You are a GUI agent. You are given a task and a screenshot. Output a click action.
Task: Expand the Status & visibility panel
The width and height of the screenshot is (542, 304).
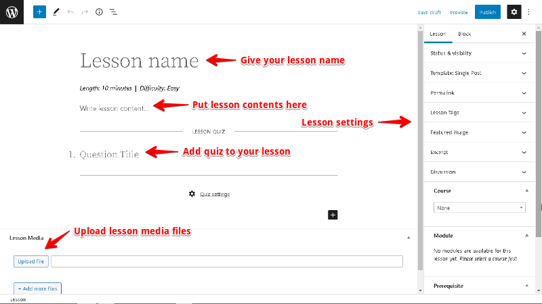click(479, 53)
